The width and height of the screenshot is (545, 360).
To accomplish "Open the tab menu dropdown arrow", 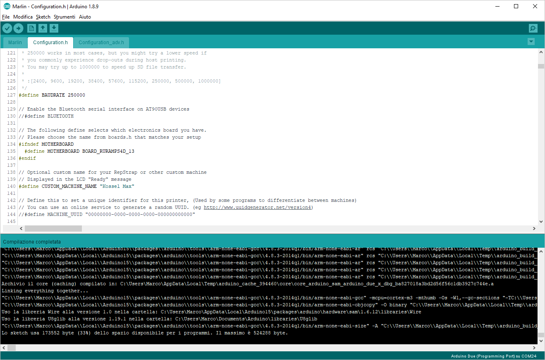I will point(531,42).
